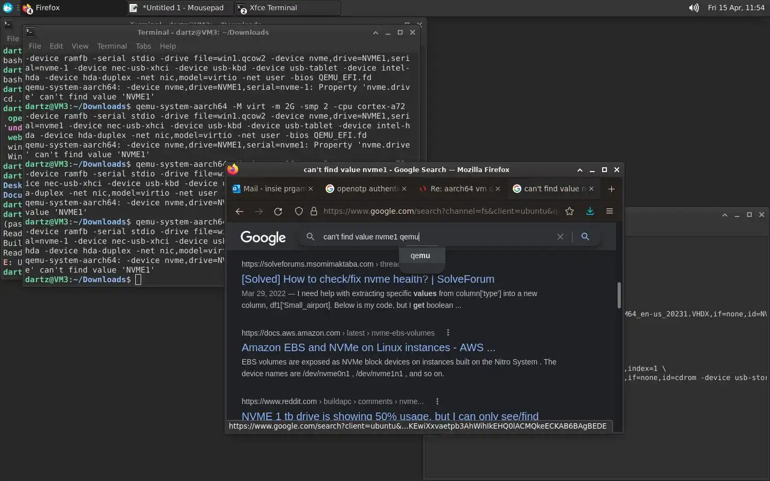Open NVME 1 tb drive reddit result
This screenshot has width=770, height=481.
(390, 416)
